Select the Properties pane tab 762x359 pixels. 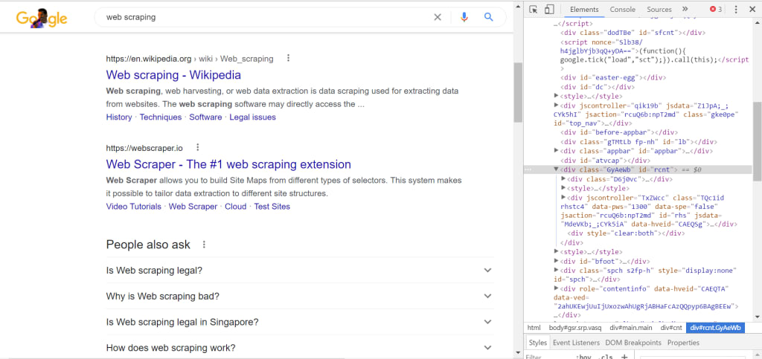(x=683, y=343)
